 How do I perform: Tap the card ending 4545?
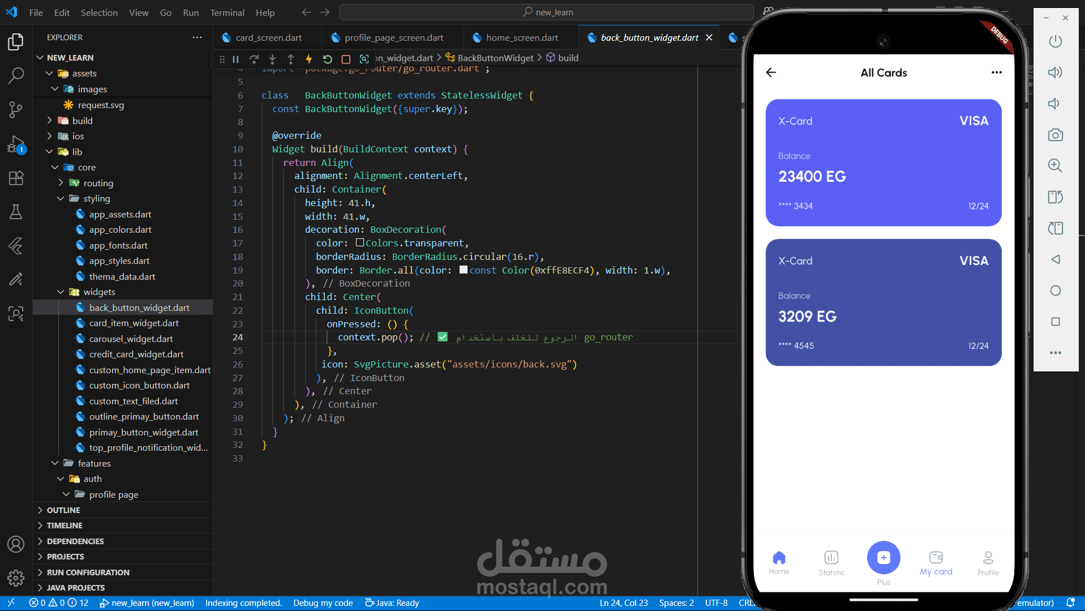click(x=883, y=302)
